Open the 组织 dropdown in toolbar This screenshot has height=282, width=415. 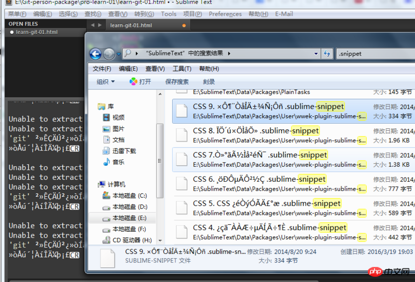106,82
